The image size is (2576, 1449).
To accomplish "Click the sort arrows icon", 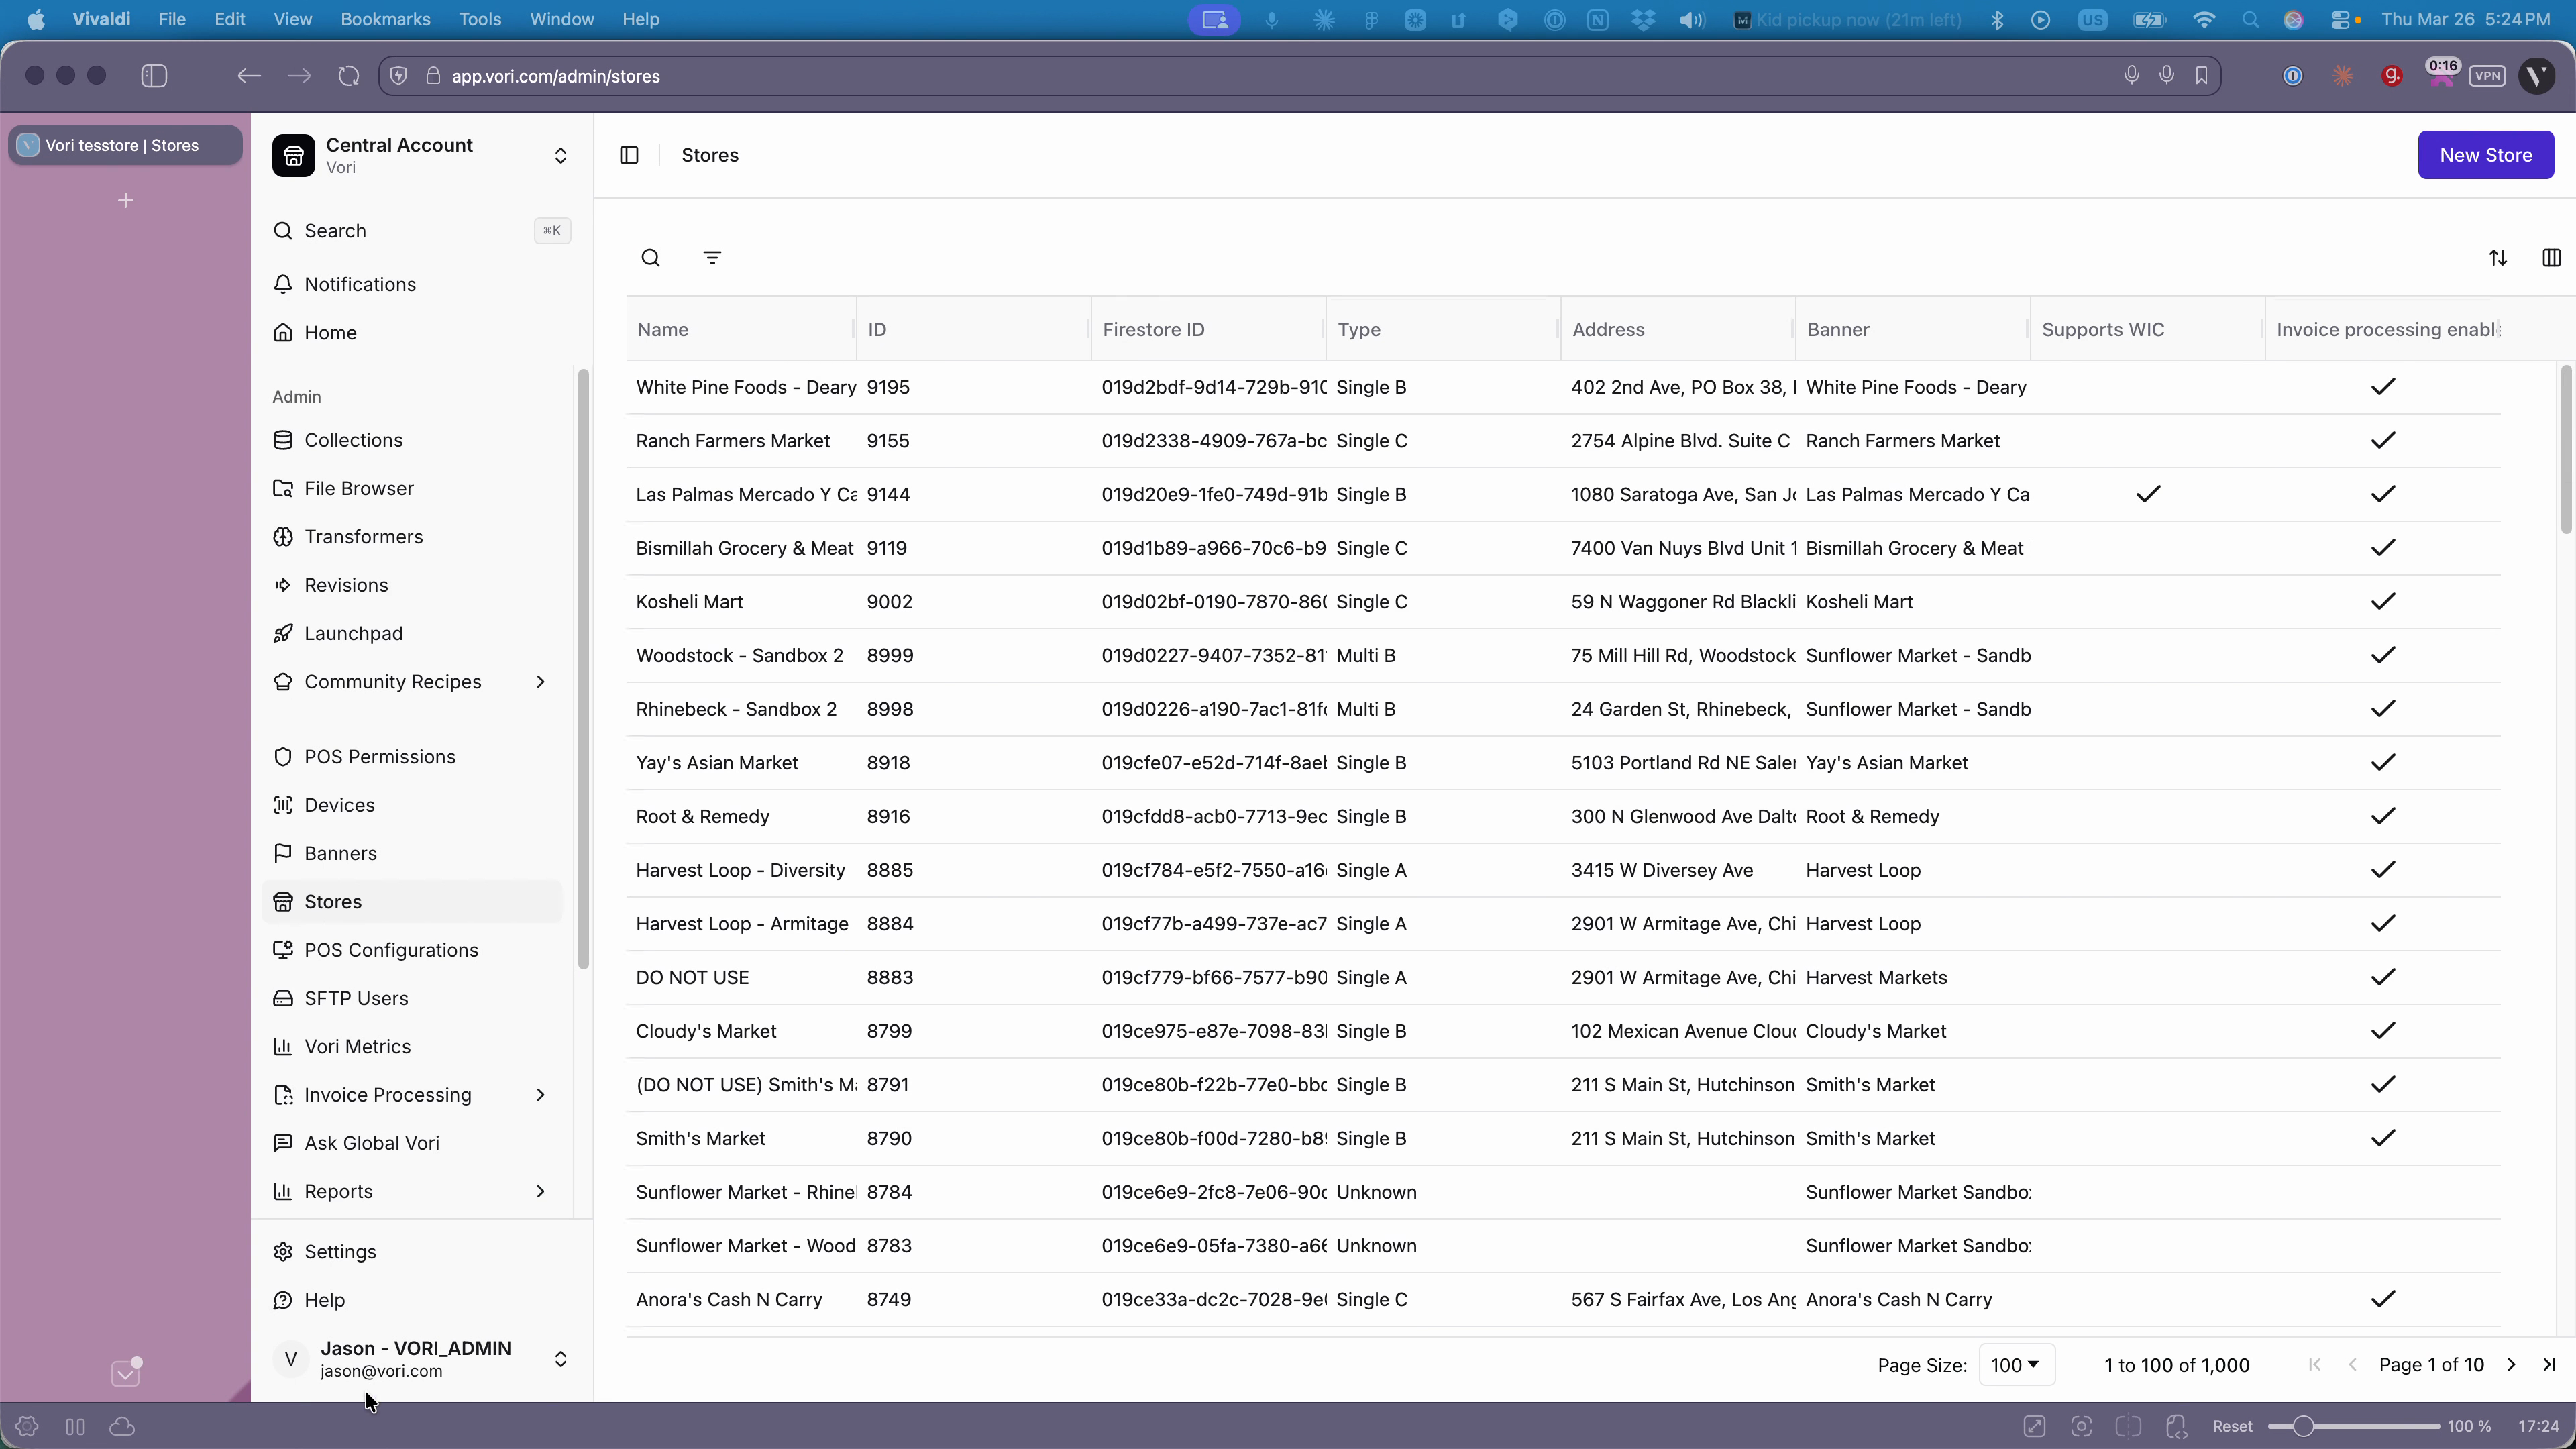I will (x=2498, y=258).
